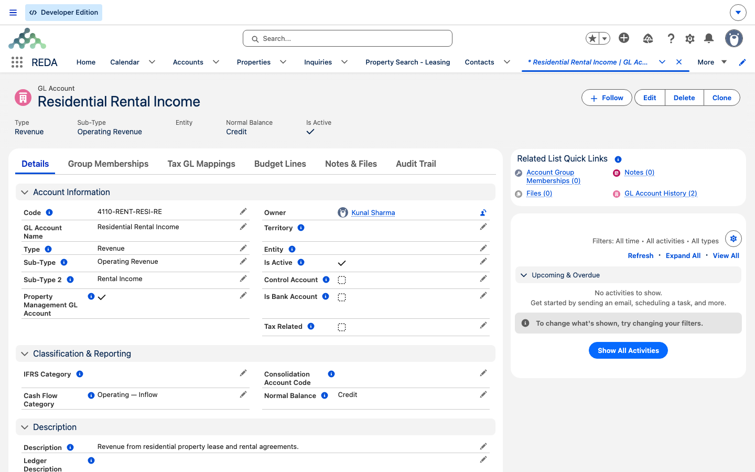Image resolution: width=755 pixels, height=472 pixels.
Task: Open the More navigation dropdown
Action: pos(712,62)
